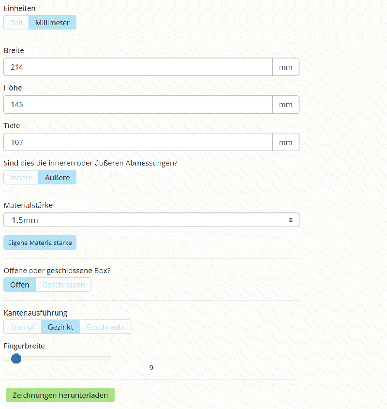Switch units to Zoll

tap(16, 23)
